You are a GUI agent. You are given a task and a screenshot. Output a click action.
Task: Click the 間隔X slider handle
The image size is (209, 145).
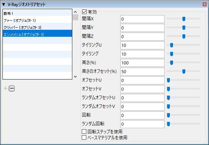coord(184,19)
